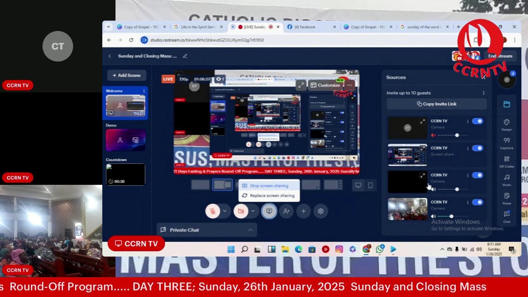Open camera options dropdown arrow
528x297 pixels.
253,211
